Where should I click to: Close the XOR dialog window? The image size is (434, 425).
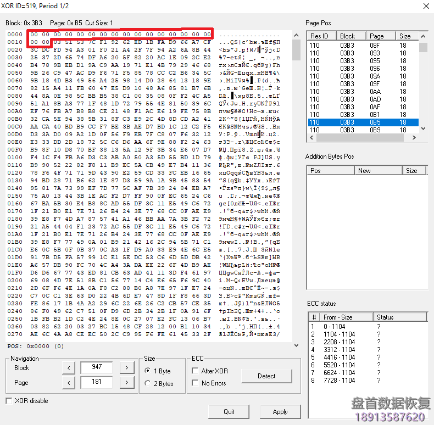(x=426, y=6)
